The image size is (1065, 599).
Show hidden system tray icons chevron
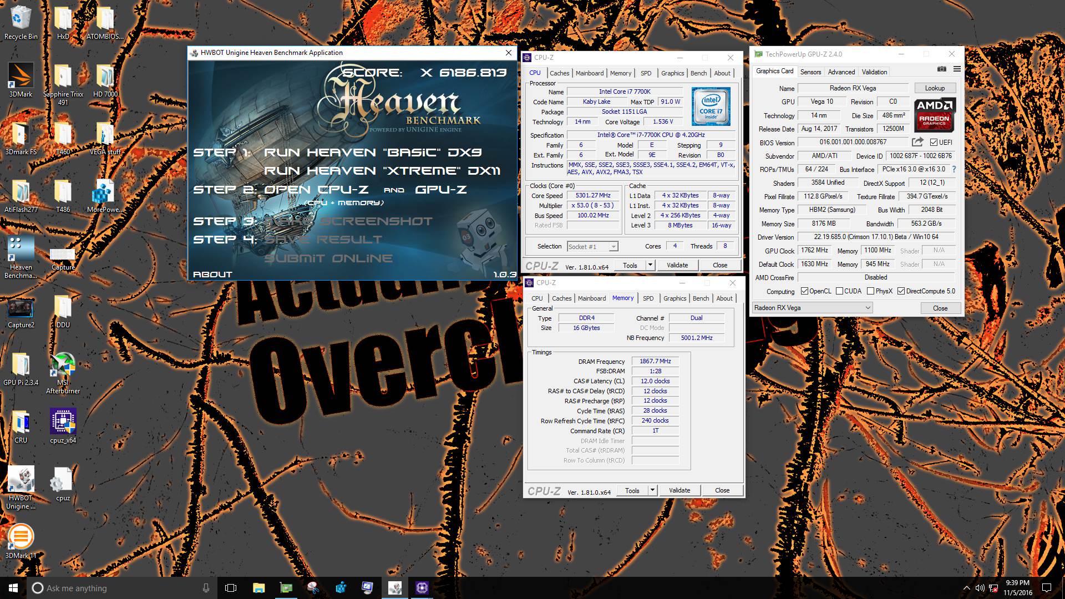[966, 588]
